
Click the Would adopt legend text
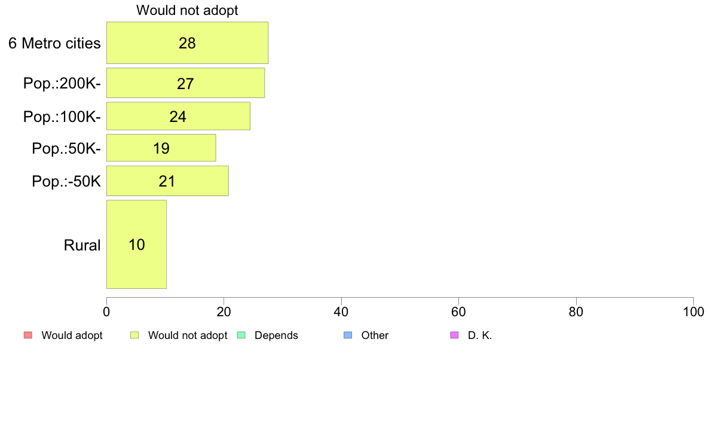click(72, 335)
